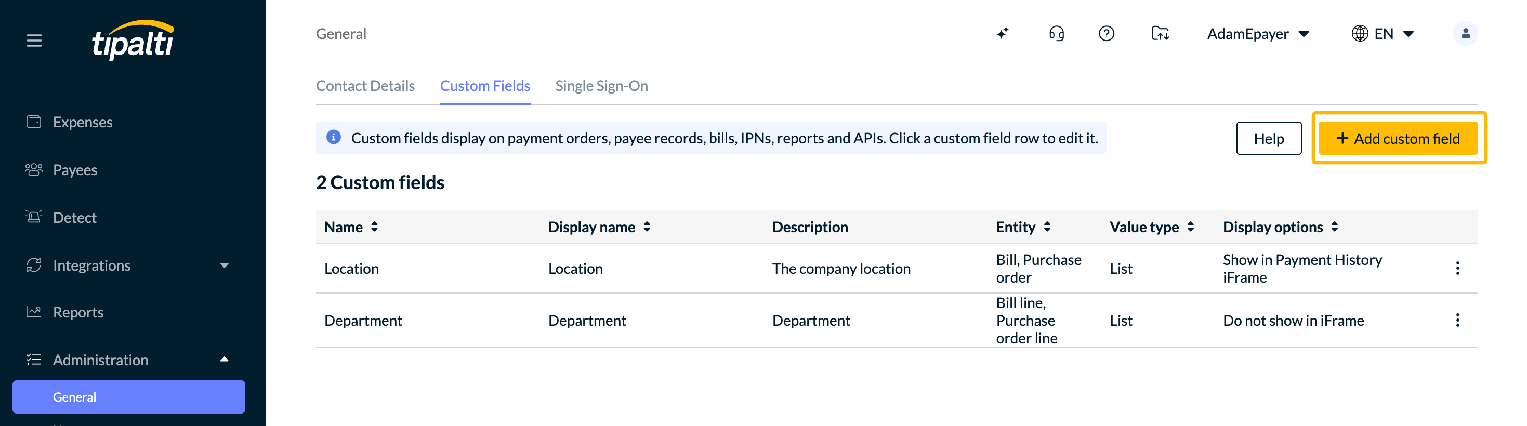Click the Location display name cell
The image size is (1527, 426).
[575, 269]
